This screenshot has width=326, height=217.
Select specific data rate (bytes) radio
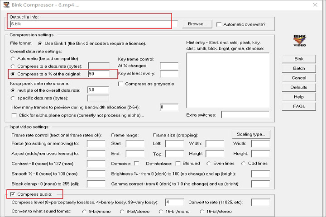point(13,98)
